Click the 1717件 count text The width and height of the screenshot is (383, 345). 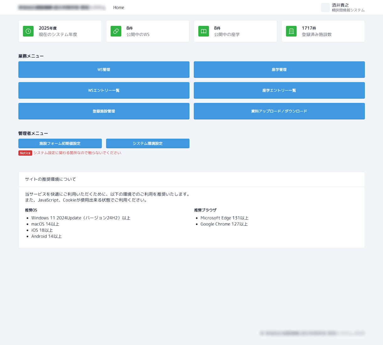309,28
